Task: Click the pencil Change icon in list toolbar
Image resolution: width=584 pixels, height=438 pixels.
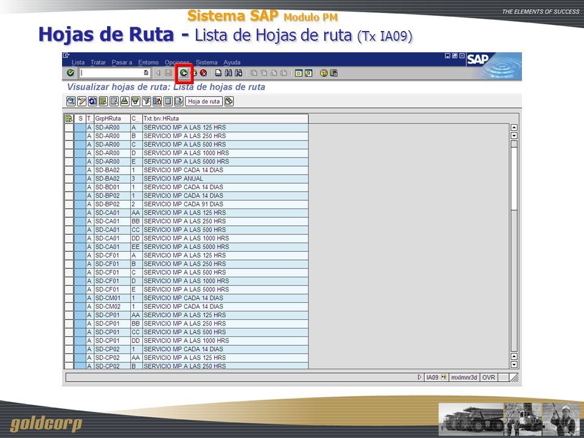Action: (x=82, y=101)
